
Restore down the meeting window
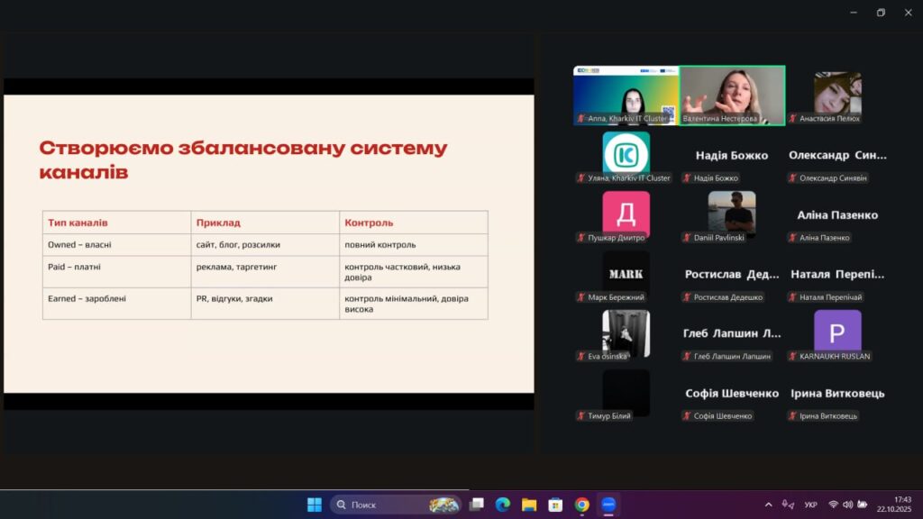tap(881, 13)
